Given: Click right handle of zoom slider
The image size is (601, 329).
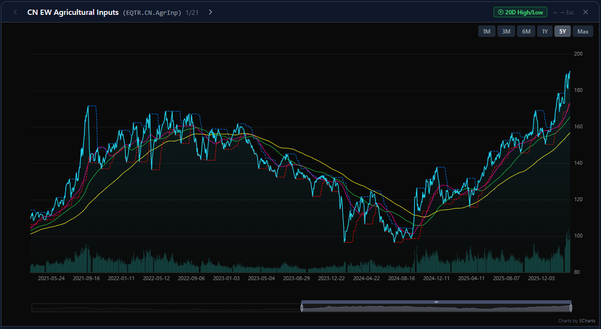Looking at the screenshot, I should 571,308.
